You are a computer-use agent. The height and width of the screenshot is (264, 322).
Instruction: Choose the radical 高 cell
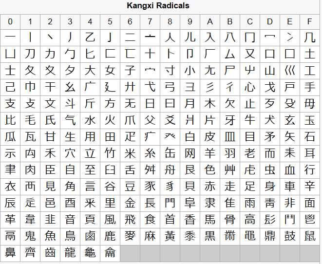coord(250,220)
